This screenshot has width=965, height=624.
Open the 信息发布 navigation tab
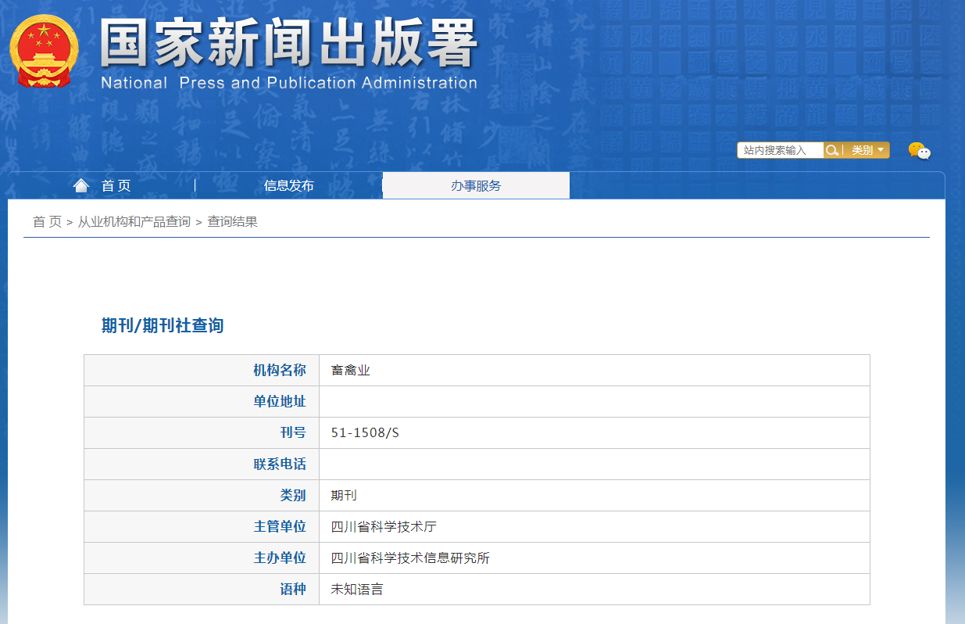tap(288, 185)
